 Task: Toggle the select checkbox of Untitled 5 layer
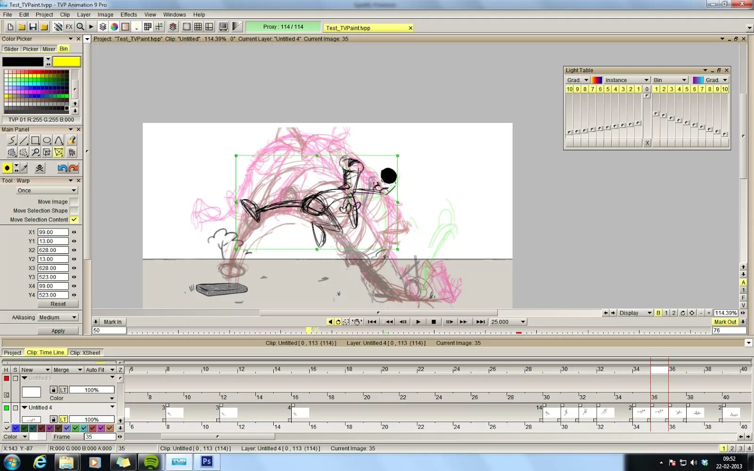pos(16,378)
